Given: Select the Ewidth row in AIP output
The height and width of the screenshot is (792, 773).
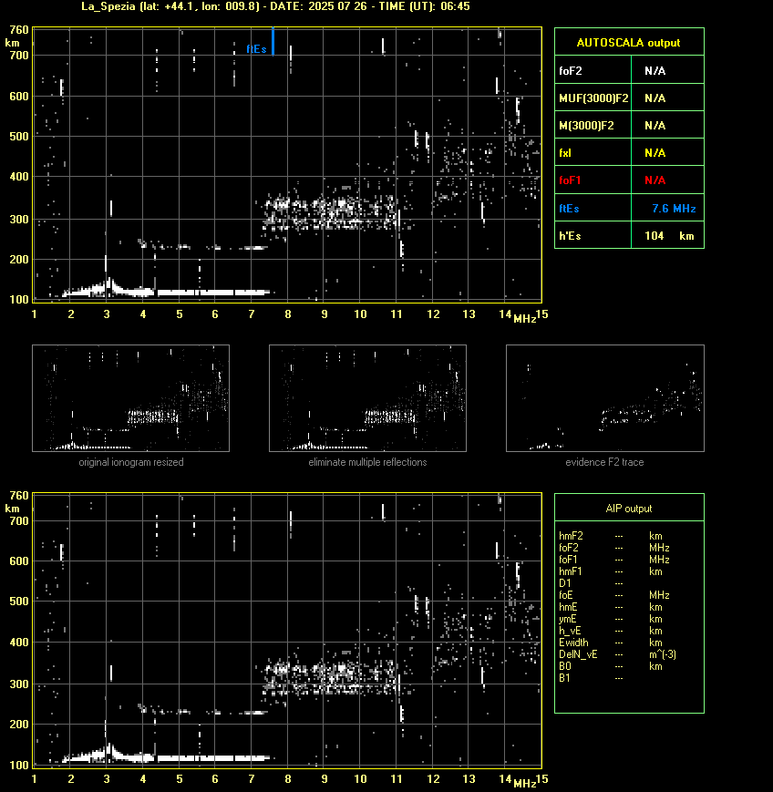Looking at the screenshot, I should point(611,643).
